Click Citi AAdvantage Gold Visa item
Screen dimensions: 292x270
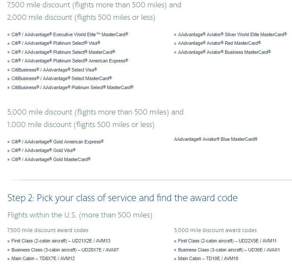click(x=43, y=150)
